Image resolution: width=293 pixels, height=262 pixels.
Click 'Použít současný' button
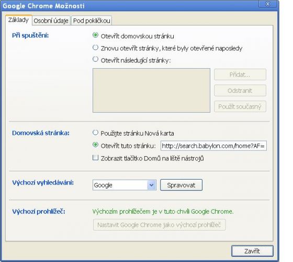point(240,106)
